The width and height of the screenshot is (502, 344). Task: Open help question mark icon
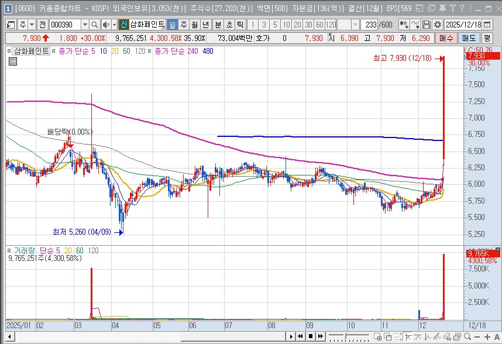(x=462, y=8)
